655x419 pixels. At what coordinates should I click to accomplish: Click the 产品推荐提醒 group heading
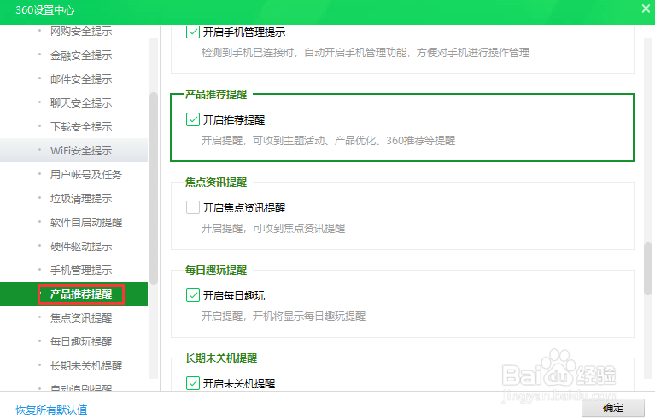click(x=216, y=95)
